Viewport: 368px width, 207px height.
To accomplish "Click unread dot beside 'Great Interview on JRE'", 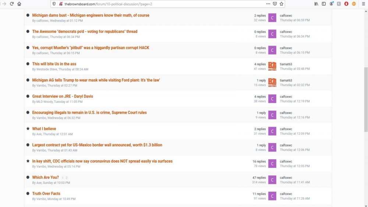I will point(28,96).
